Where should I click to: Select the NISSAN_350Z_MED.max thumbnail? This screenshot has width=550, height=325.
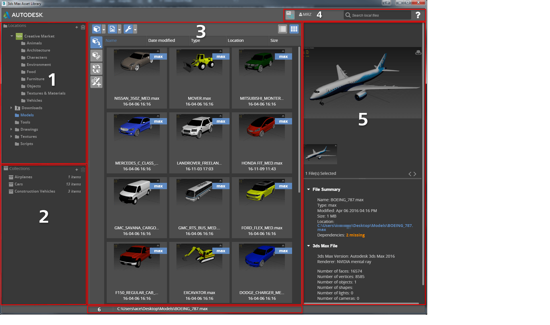coord(137,78)
